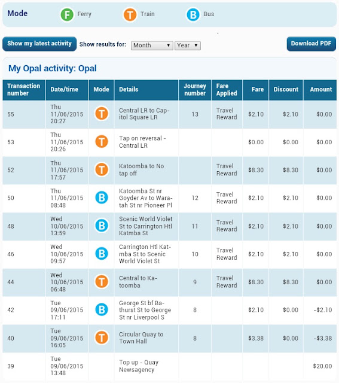Select 'Circular Quay to Town Hall' details
Screen dimensions: 339x383
pos(141,338)
